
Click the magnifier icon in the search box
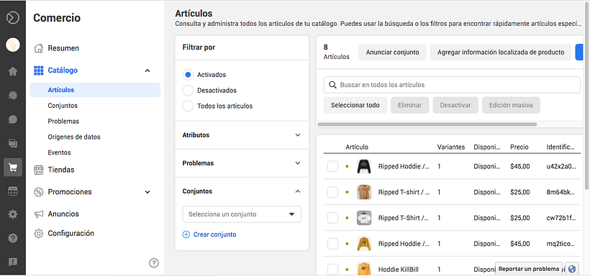[332, 85]
